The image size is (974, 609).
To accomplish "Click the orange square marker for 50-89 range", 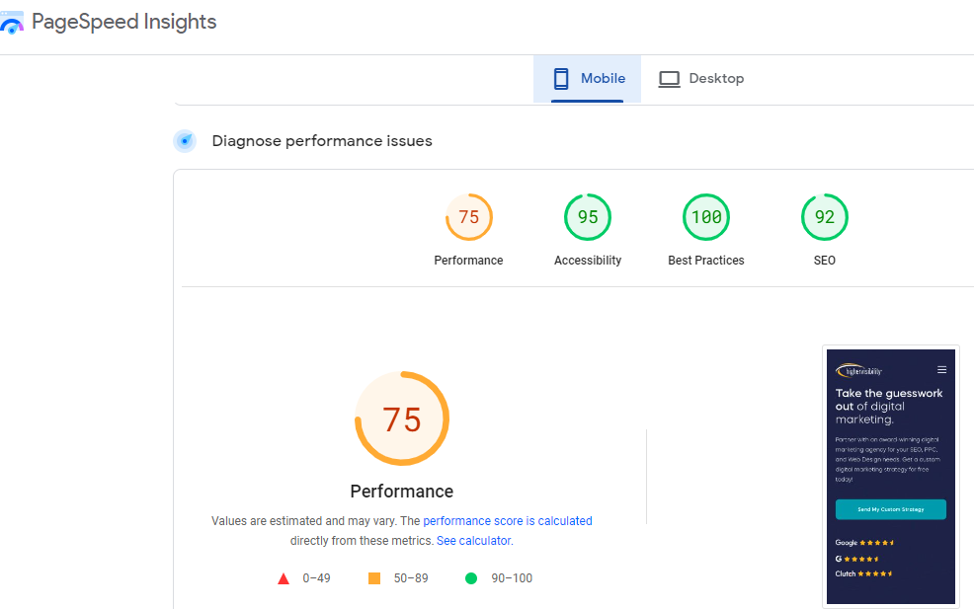I will [x=373, y=577].
